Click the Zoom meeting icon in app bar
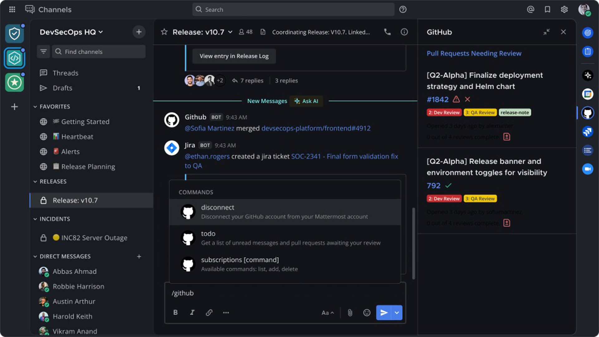This screenshot has width=599, height=337. click(587, 169)
